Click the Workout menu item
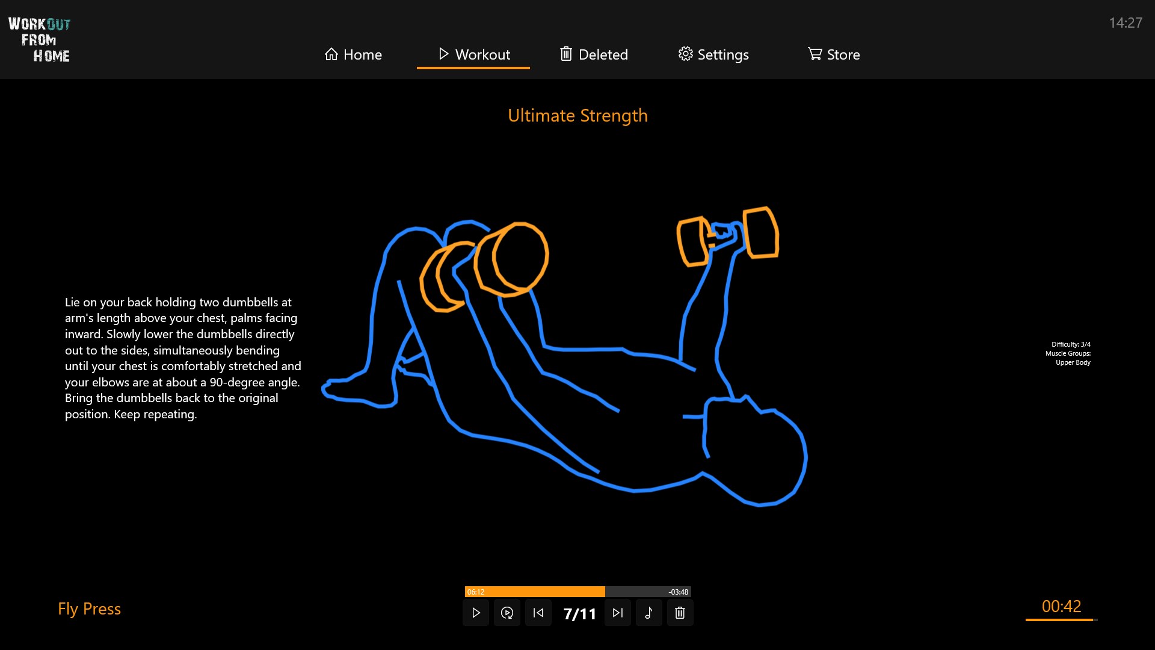Viewport: 1155px width, 650px height. [473, 54]
